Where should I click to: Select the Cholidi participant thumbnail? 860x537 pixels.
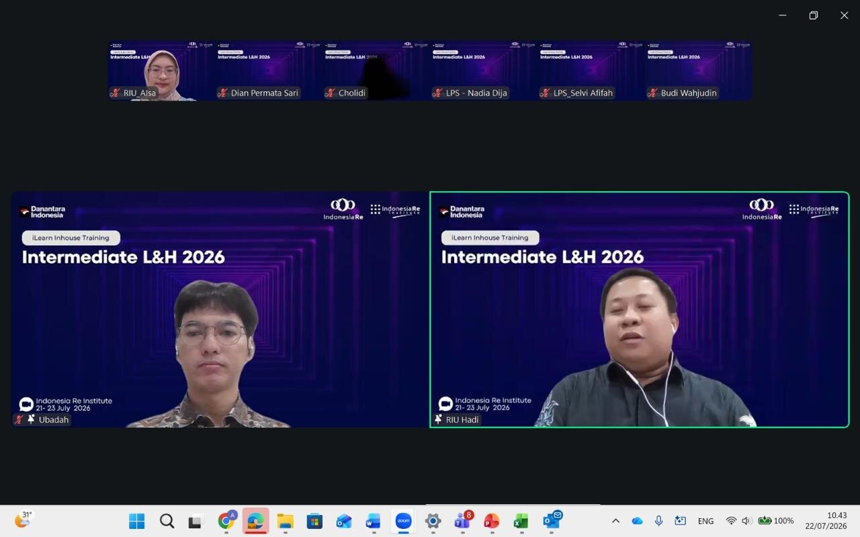coord(376,70)
